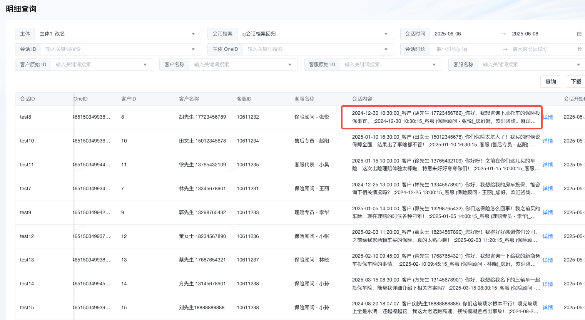Expand the 会话档案 dropdown
This screenshot has width=585, height=320.
(386, 34)
